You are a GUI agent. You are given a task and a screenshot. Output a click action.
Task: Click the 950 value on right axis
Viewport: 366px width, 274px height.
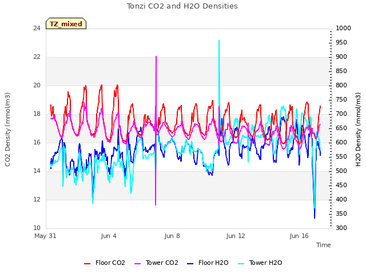(x=341, y=43)
